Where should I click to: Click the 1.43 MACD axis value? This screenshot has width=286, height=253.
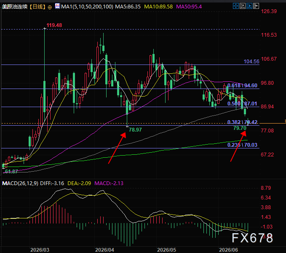tap(266, 217)
